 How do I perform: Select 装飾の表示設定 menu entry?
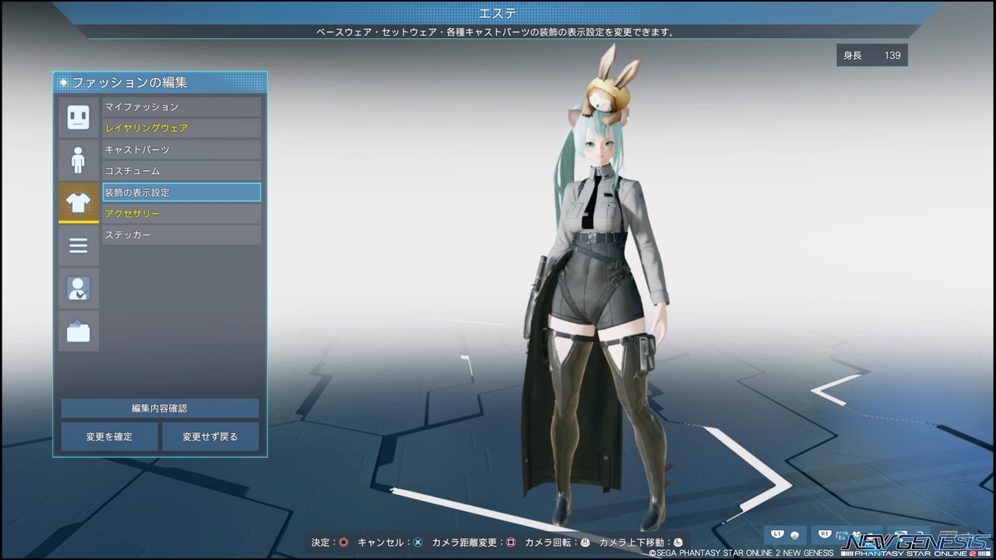(181, 192)
